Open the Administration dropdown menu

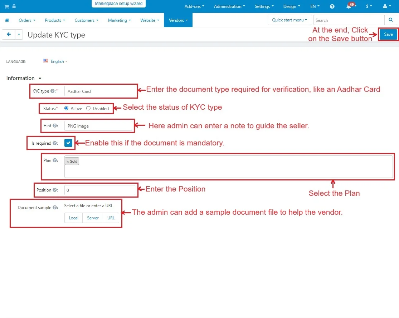pos(229,6)
